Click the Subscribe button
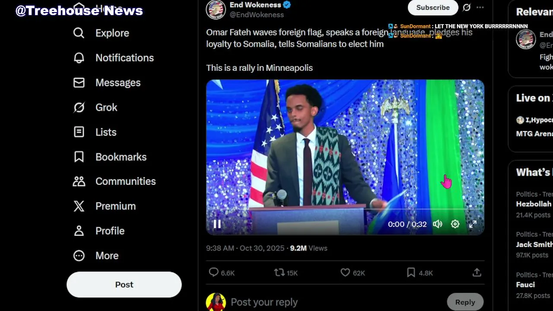This screenshot has width=553, height=311. click(433, 7)
